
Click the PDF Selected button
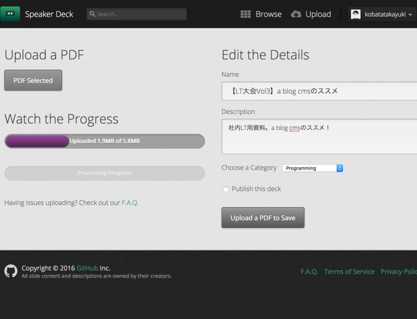pyautogui.click(x=33, y=80)
